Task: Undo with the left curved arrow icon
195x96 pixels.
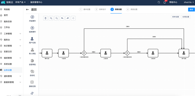Action: (x=62, y=18)
